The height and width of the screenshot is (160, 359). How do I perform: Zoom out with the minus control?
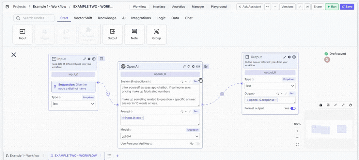pyautogui.click(x=297, y=137)
